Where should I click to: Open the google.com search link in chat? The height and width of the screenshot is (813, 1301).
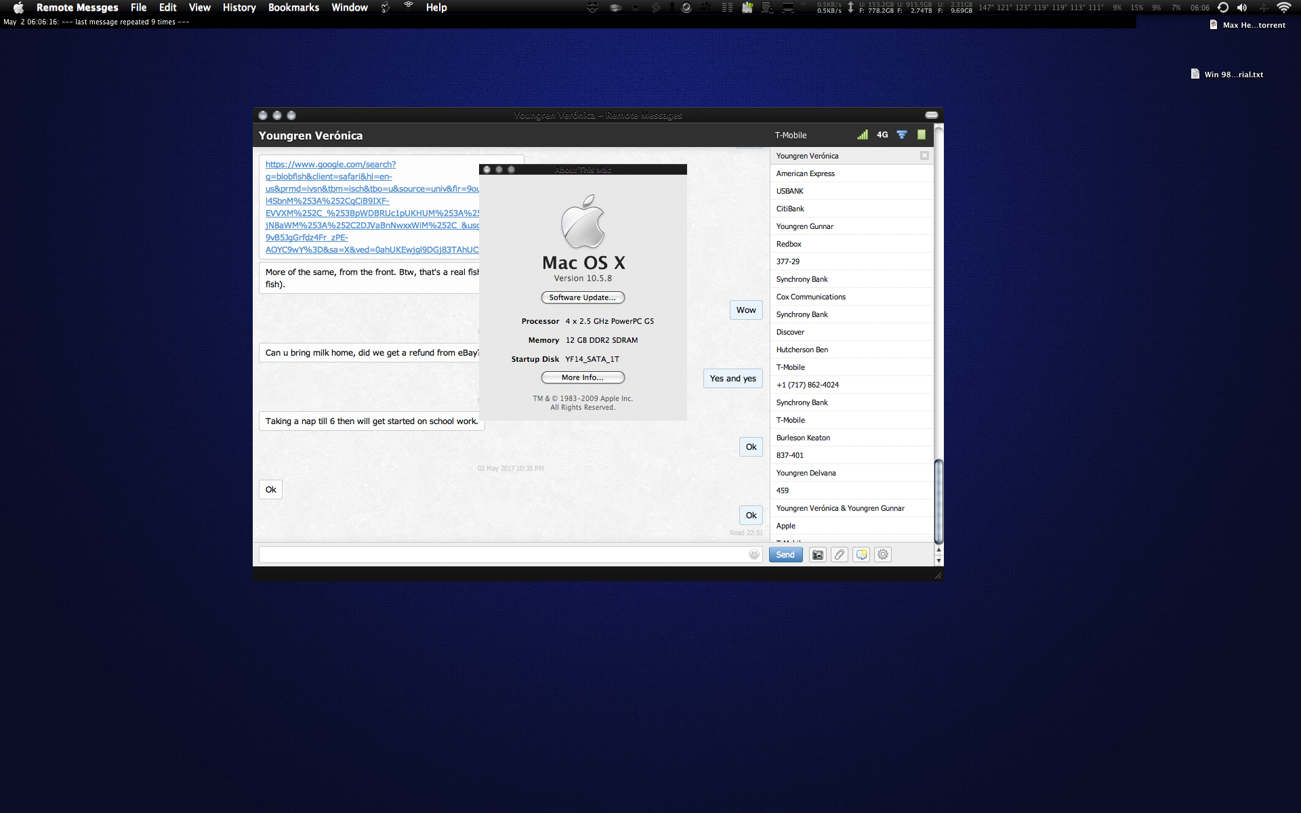pyautogui.click(x=372, y=207)
